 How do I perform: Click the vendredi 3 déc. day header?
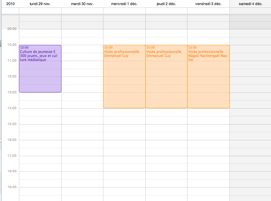[208, 4]
